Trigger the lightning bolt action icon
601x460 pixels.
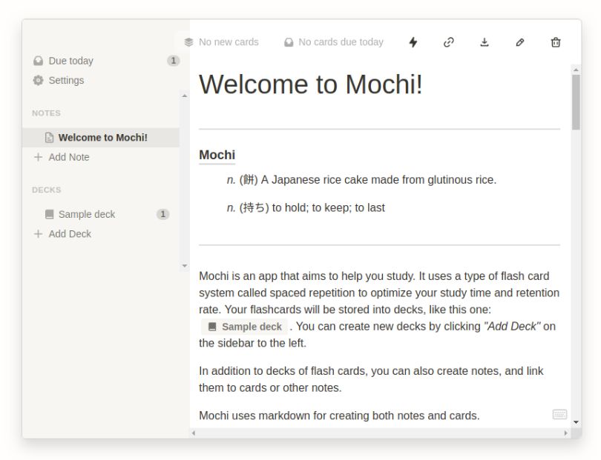coord(413,42)
